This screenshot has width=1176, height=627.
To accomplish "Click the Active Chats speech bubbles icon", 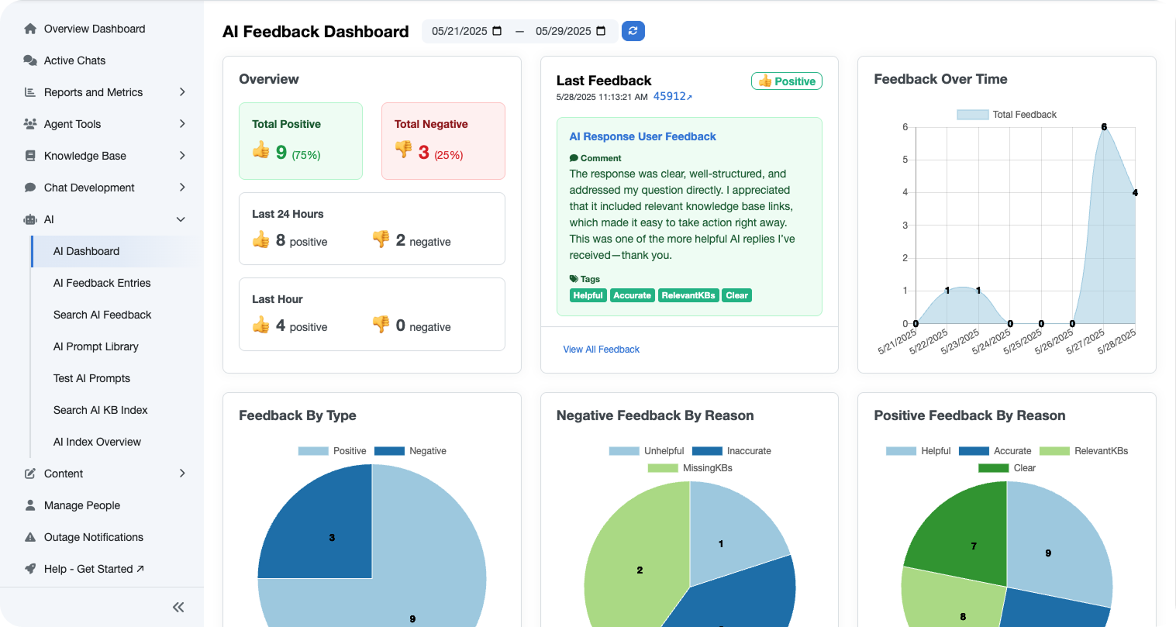I will (x=30, y=60).
